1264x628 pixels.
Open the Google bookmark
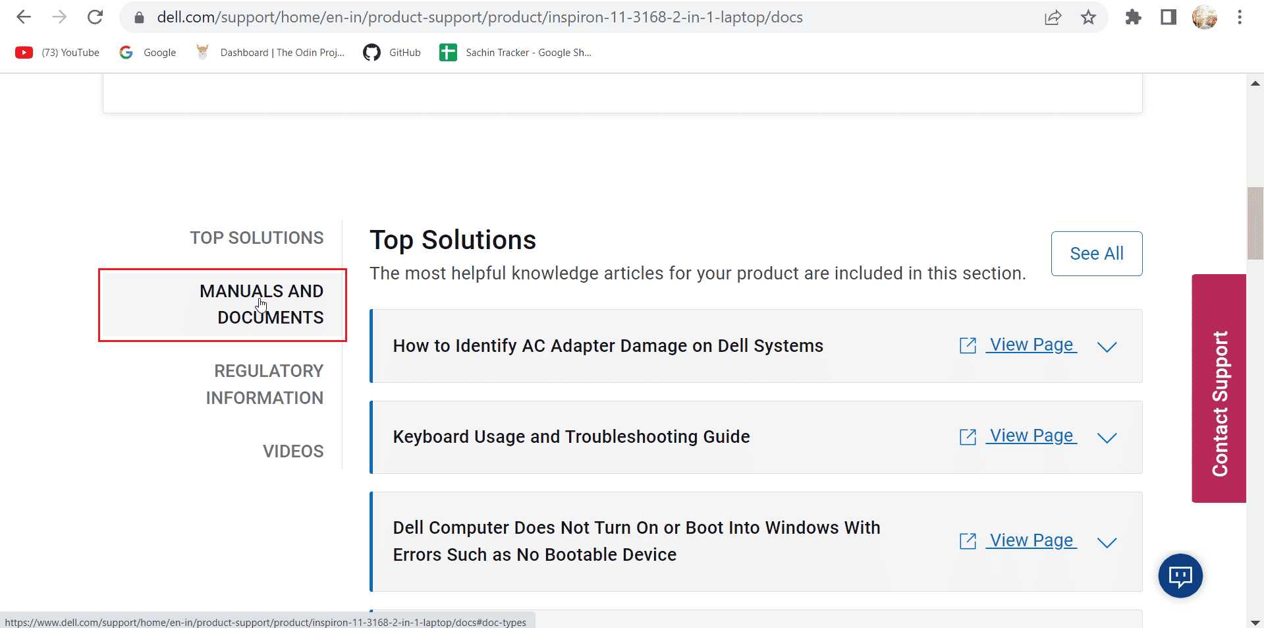(x=148, y=53)
